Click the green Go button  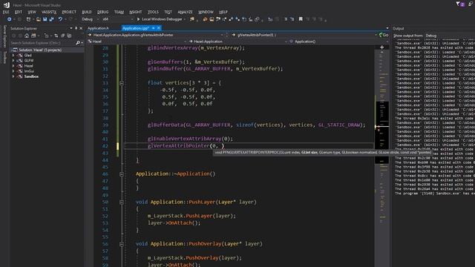pyautogui.click(x=384, y=35)
